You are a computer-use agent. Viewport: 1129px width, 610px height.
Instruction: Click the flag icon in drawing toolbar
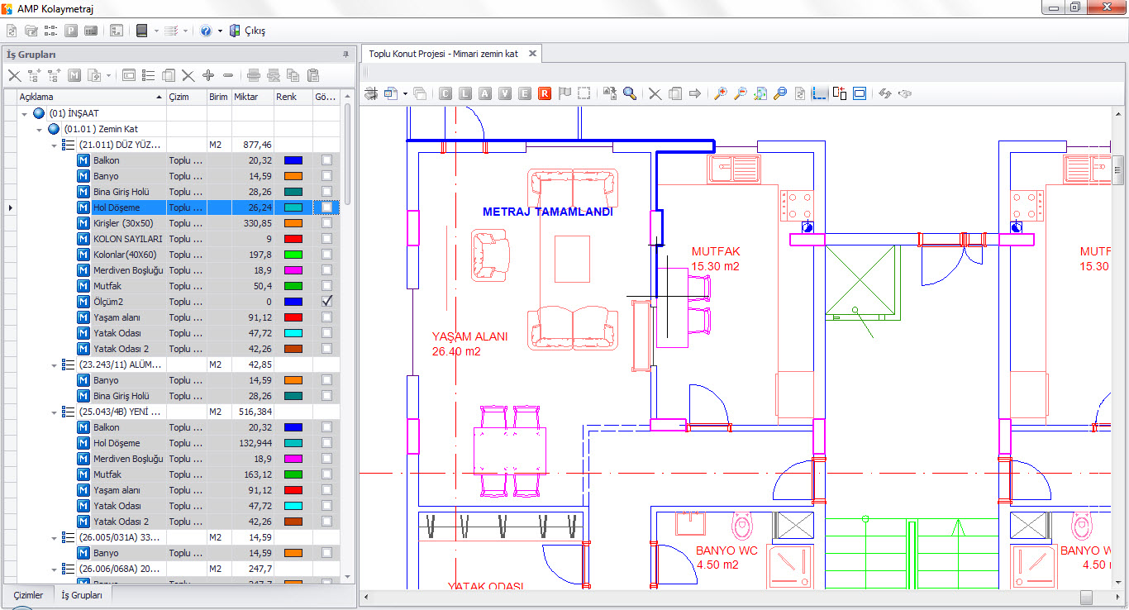pos(564,93)
